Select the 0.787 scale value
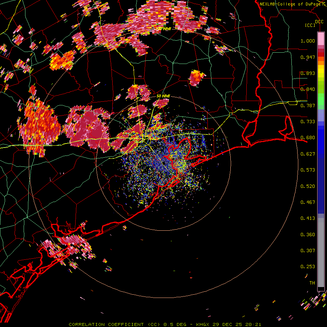Viewport: 327px width, 327px height. (308, 105)
